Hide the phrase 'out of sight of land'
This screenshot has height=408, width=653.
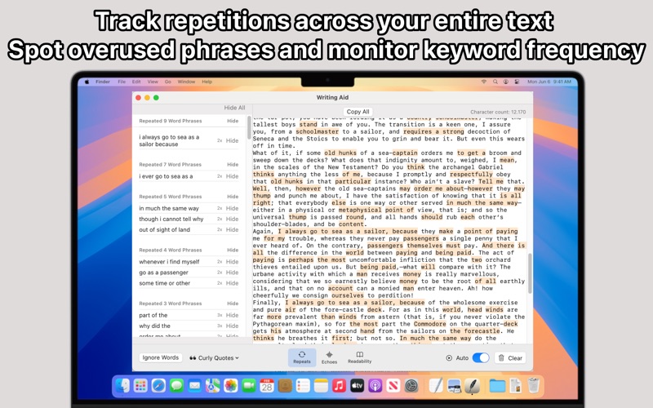[233, 230]
